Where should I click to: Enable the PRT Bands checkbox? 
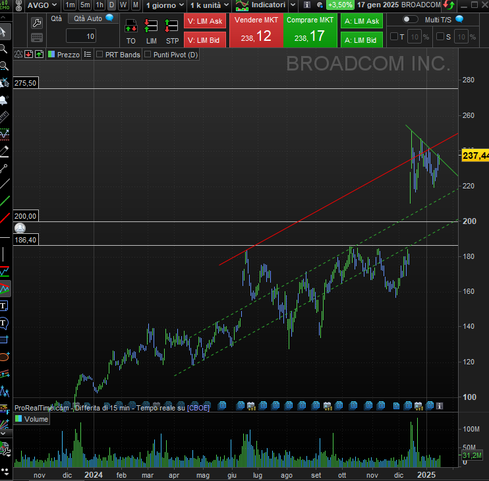(100, 55)
